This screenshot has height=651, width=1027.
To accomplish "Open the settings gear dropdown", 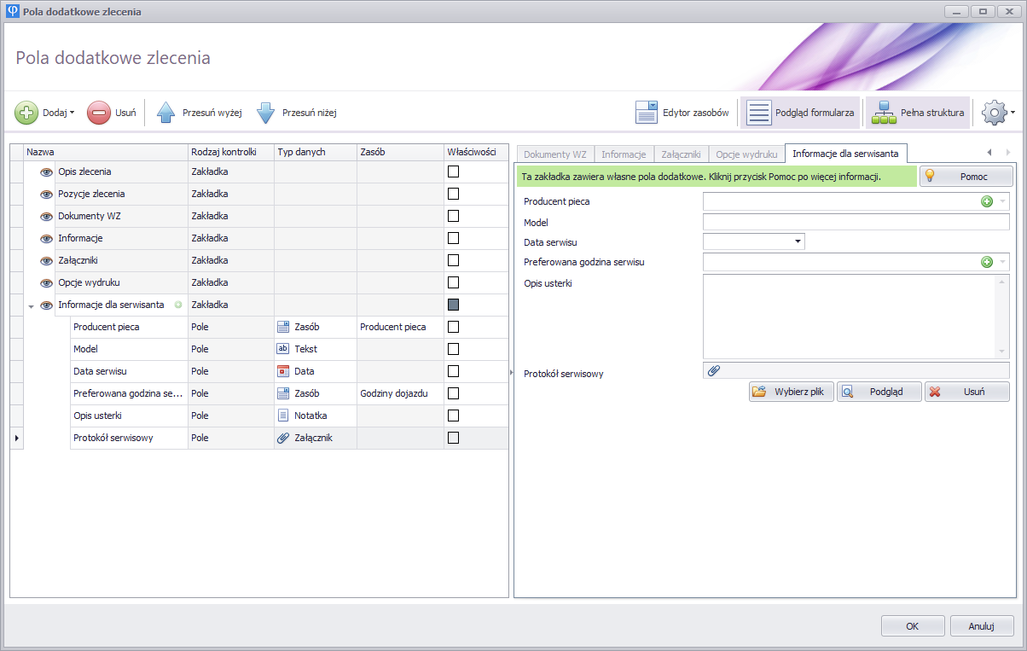I will pyautogui.click(x=998, y=113).
